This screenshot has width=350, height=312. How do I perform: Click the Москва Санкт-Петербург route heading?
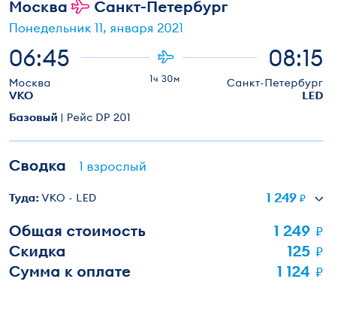[x=119, y=7]
